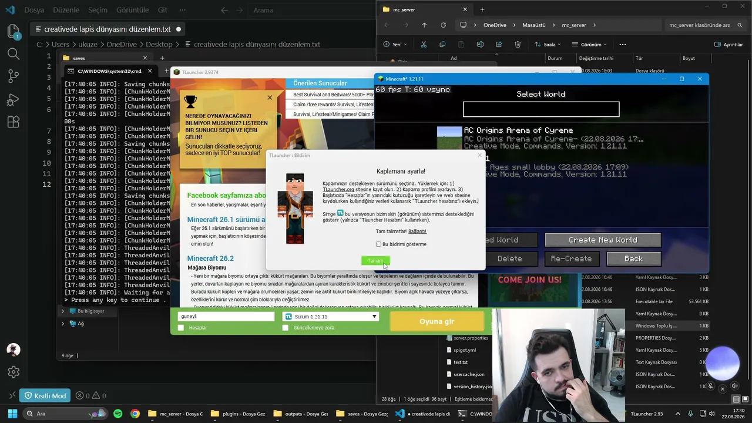This screenshot has height=423, width=752.
Task: Expand 'Ağ' in the saves window tree
Action: 63,323
